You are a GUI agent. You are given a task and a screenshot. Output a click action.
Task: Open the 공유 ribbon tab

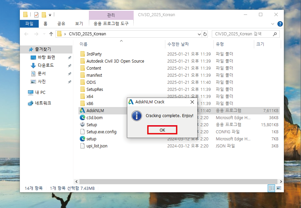61,24
